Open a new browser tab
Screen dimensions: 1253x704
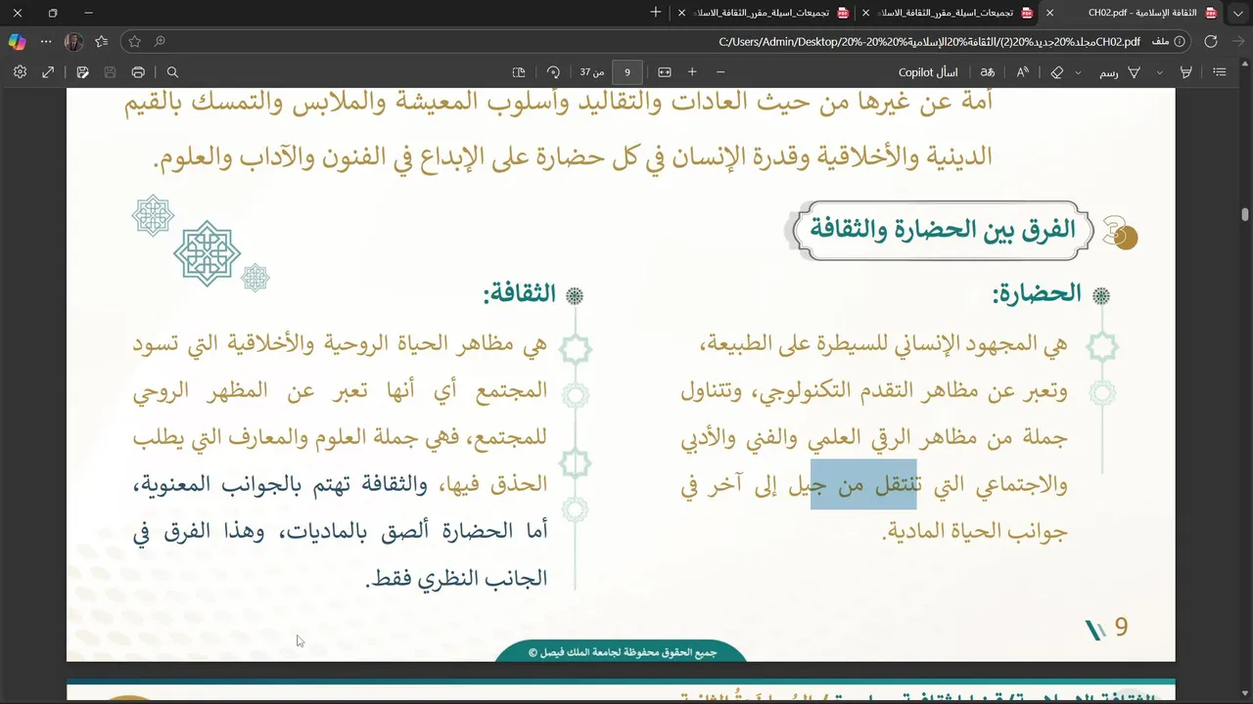[656, 13]
